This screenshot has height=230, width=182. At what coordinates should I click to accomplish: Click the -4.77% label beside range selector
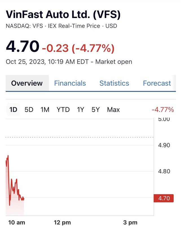[x=163, y=110]
